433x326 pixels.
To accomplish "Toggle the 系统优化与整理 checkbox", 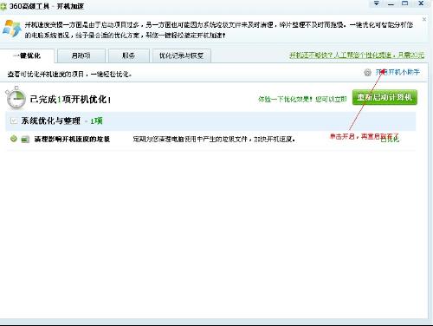I will [x=14, y=121].
